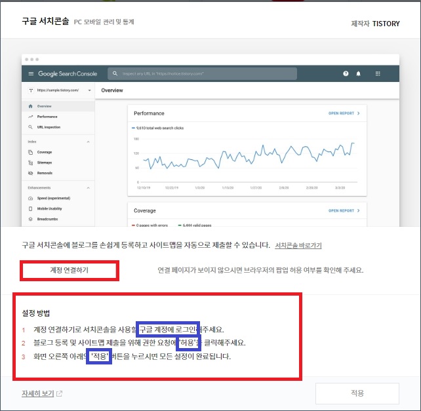The width and height of the screenshot is (421, 411).
Task: Collapse the Enhancements section chevron
Action: point(88,187)
